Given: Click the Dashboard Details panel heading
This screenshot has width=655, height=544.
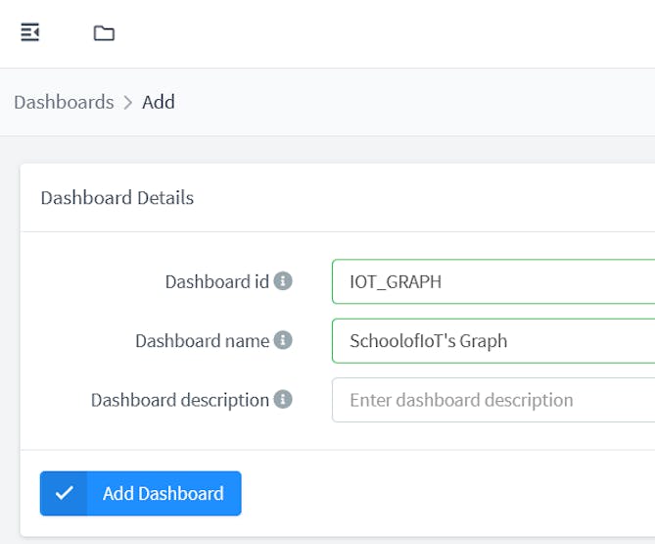Looking at the screenshot, I should tap(117, 198).
